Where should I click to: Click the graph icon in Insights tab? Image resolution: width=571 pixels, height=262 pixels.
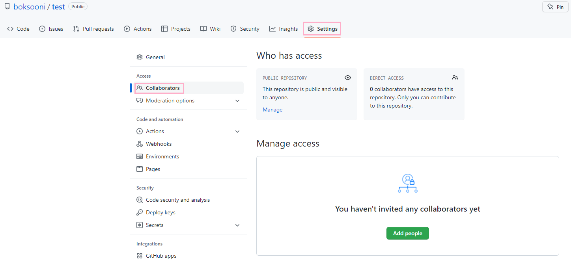[272, 29]
